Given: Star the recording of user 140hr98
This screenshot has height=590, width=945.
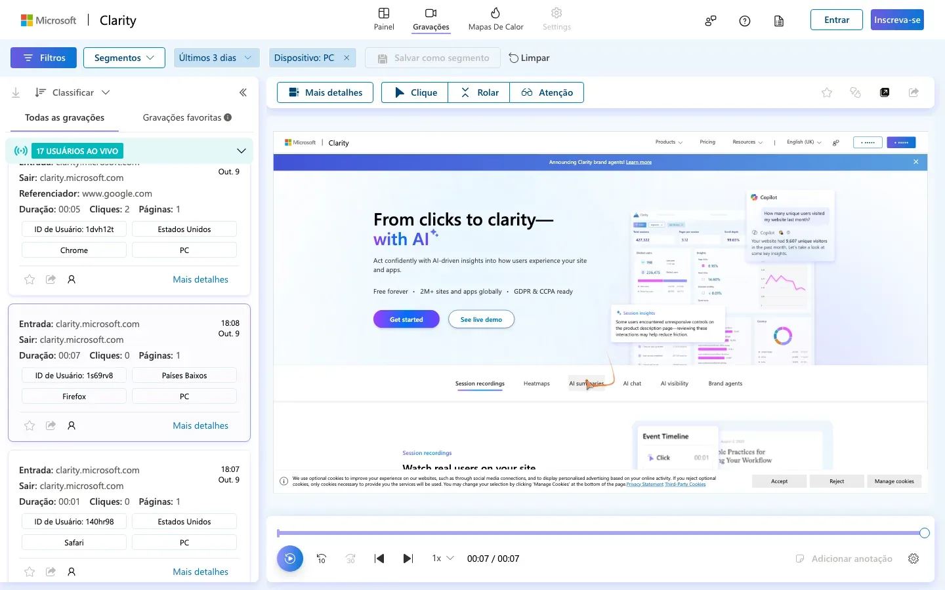Looking at the screenshot, I should (x=30, y=572).
